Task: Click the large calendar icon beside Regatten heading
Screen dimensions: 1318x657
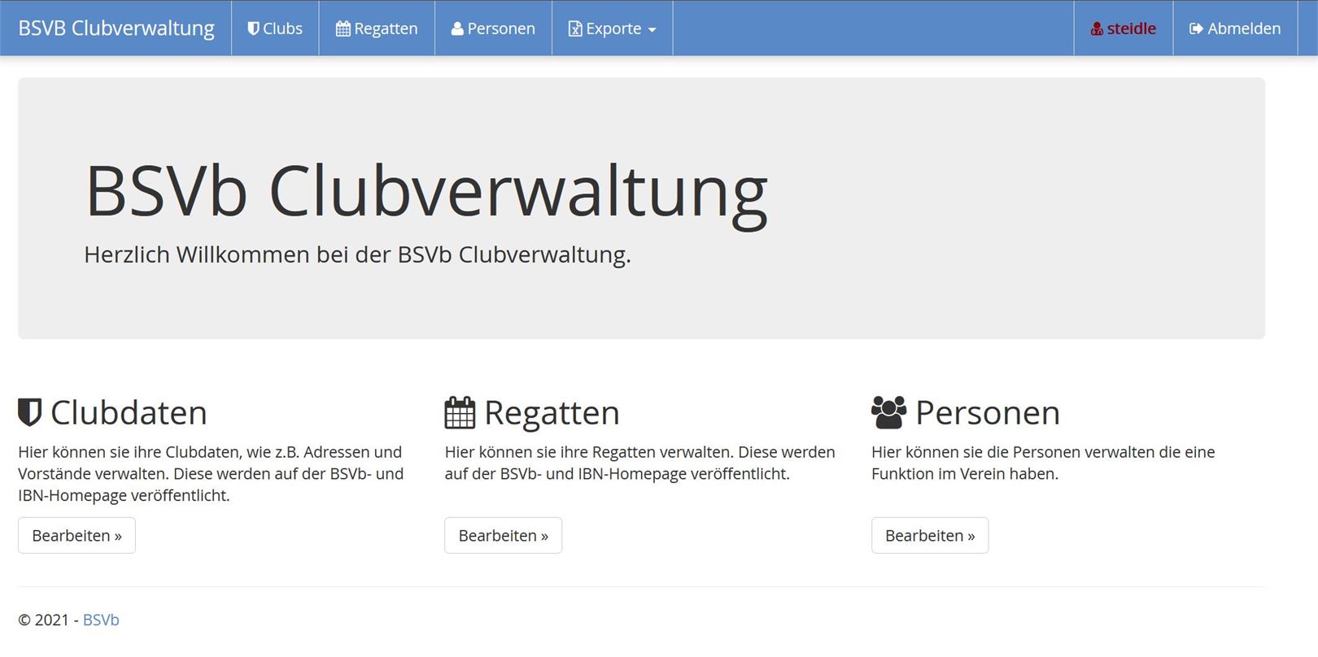Action: [x=460, y=412]
